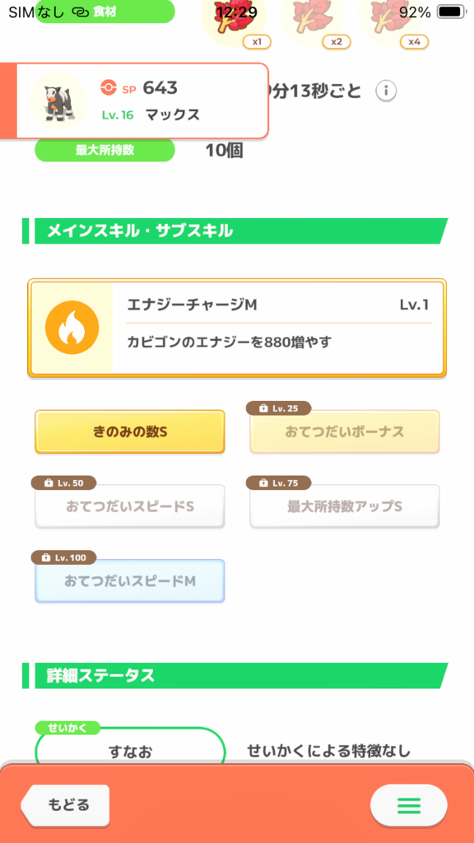Tap the メインスキル・サブスキル section header
This screenshot has height=843, width=474.
tap(235, 231)
